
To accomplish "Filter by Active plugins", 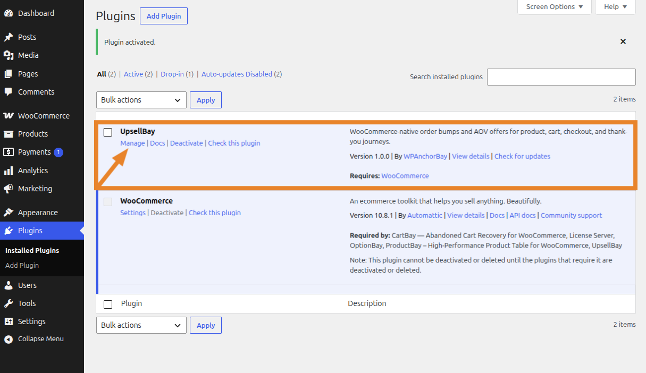I will 133,74.
